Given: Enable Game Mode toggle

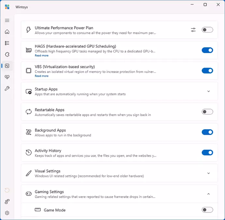Looking at the screenshot, I should point(207,210).
